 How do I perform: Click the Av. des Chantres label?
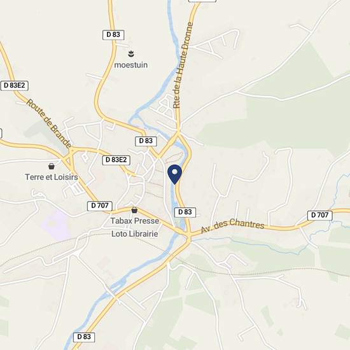(232, 225)
